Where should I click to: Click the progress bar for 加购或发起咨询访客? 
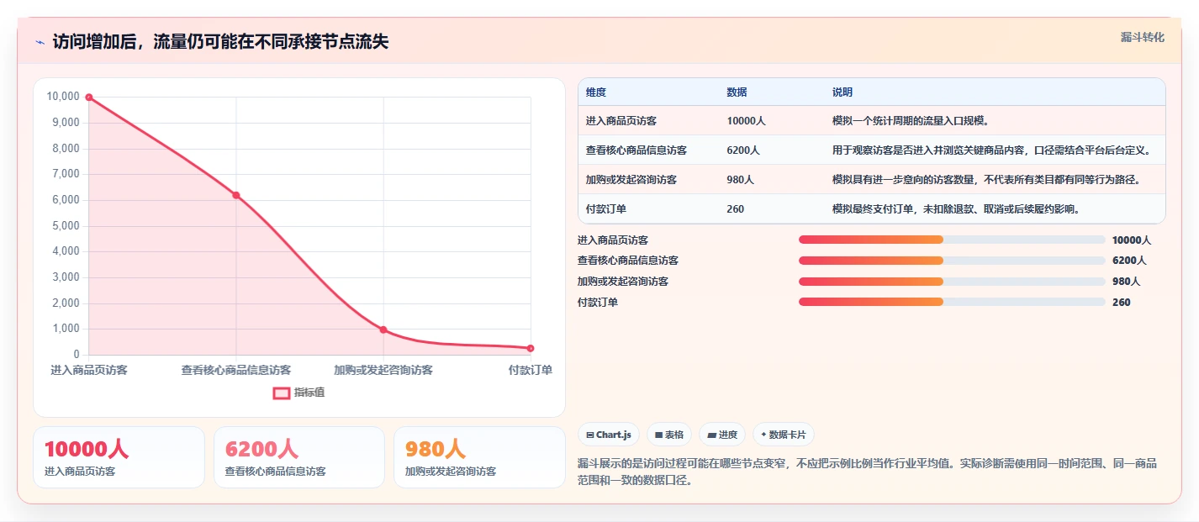pos(952,282)
